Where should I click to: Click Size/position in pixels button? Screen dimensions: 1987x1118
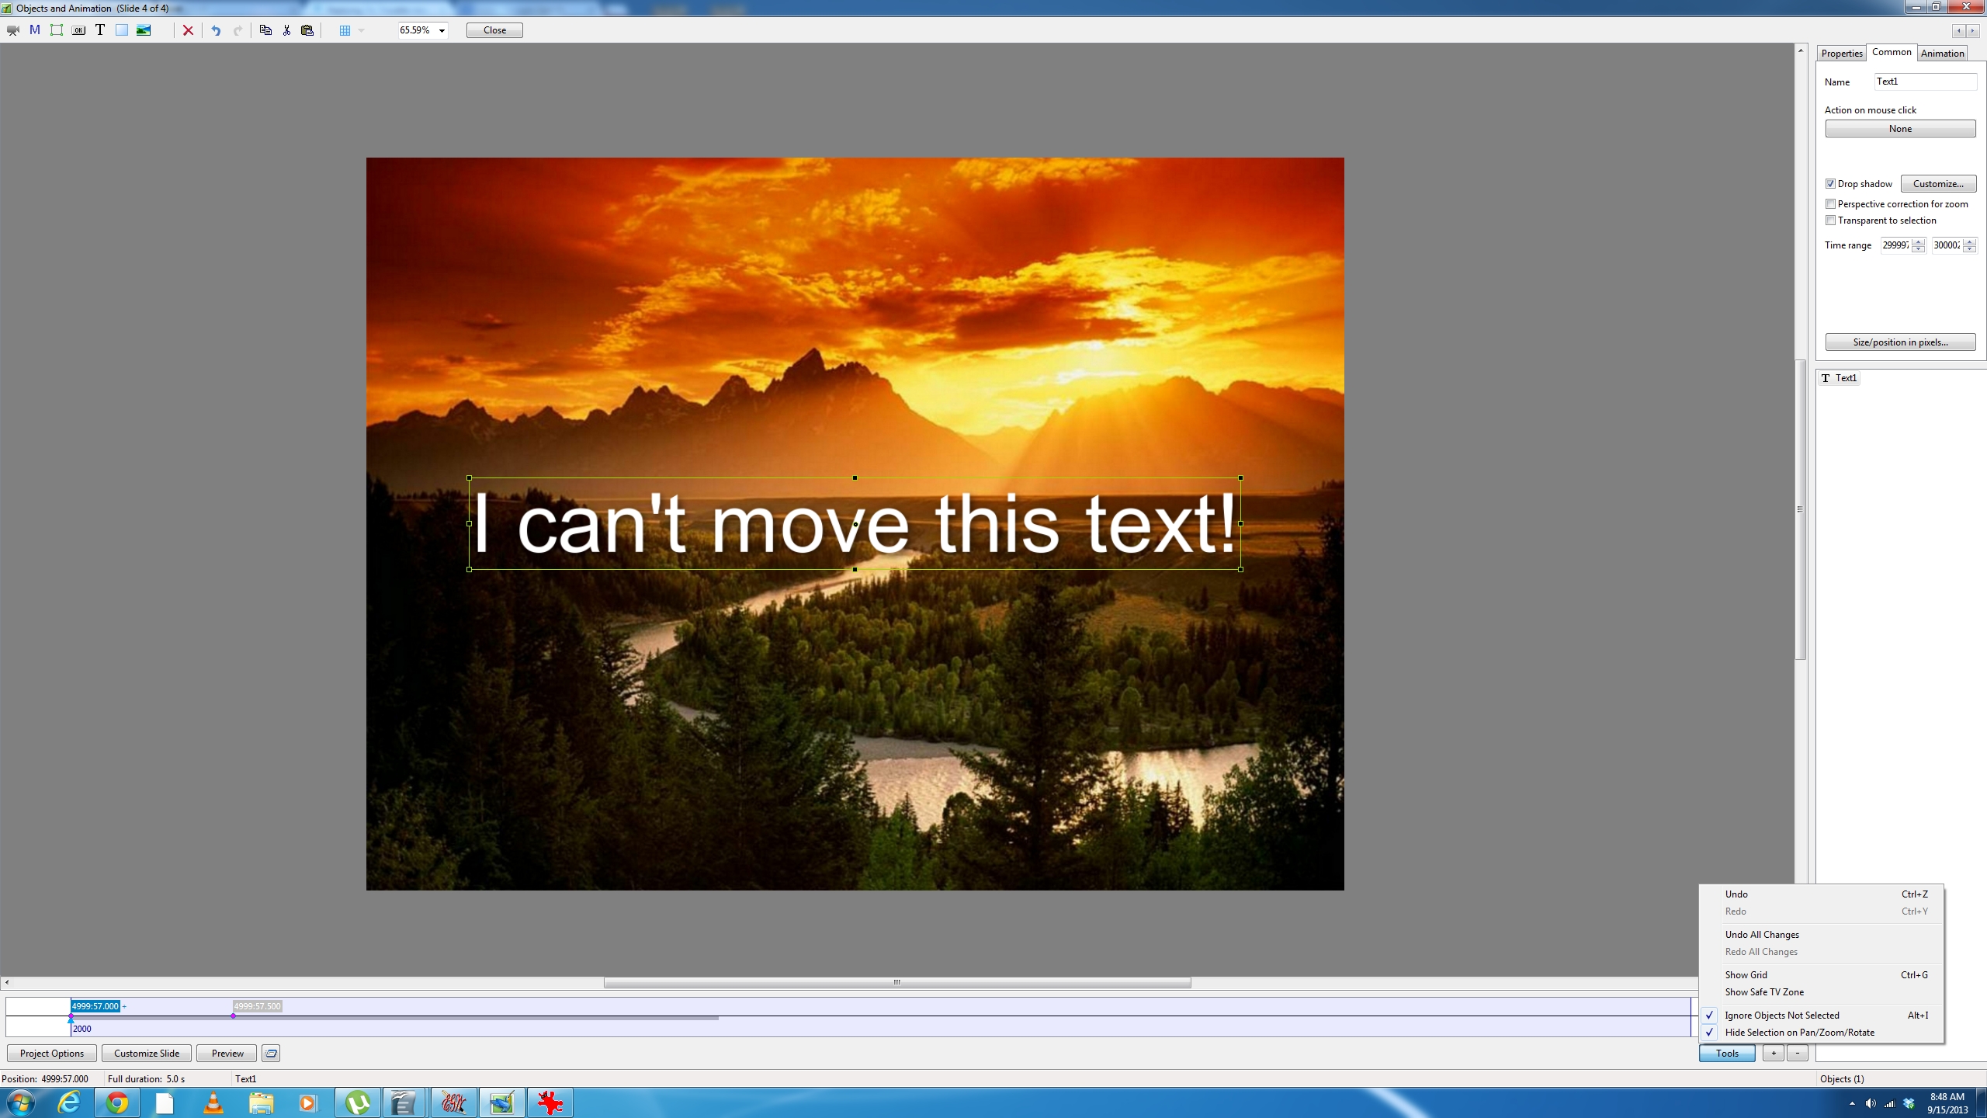click(x=1899, y=342)
